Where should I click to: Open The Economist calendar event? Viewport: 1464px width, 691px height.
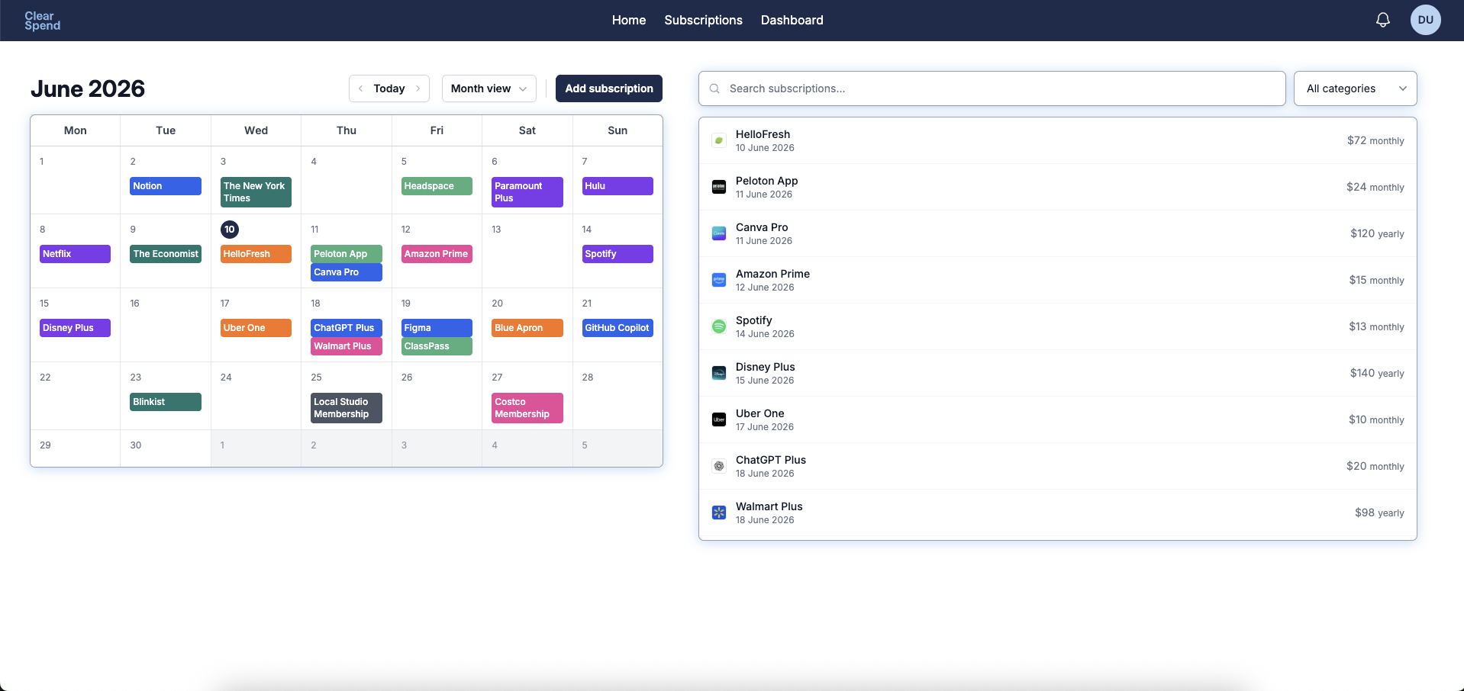165,254
